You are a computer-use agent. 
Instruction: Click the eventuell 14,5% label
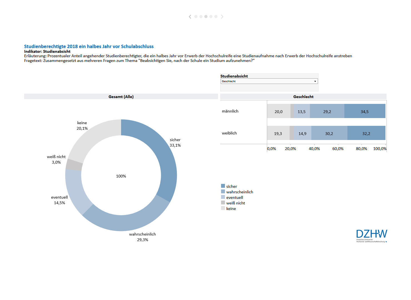pos(59,200)
